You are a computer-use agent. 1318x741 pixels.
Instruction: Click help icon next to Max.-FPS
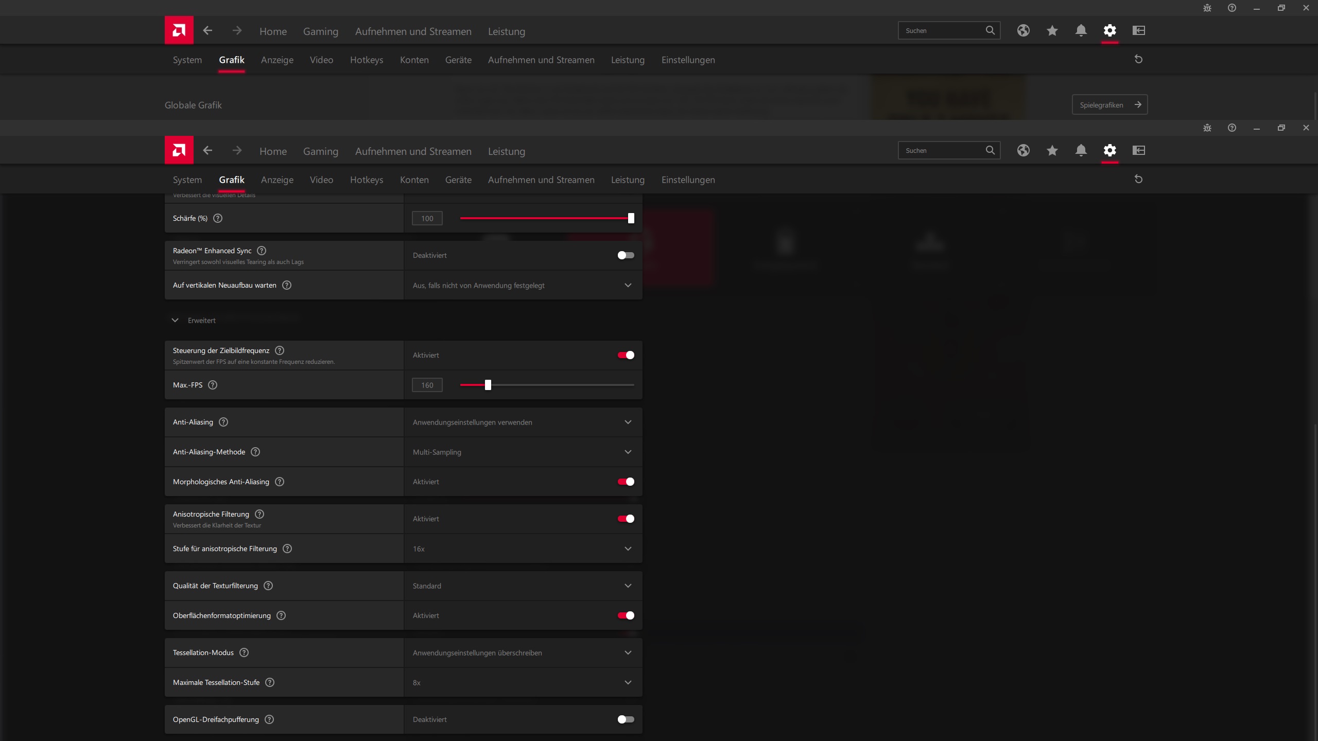click(213, 385)
